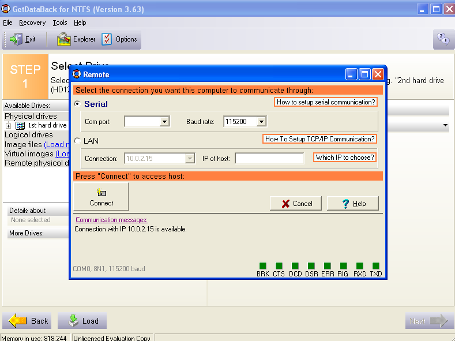Click the Baud rate 115200 text field
This screenshot has width=455, height=341.
point(240,122)
